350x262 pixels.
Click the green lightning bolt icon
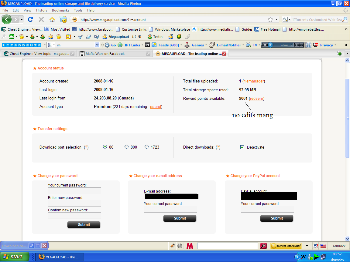coord(179,37)
